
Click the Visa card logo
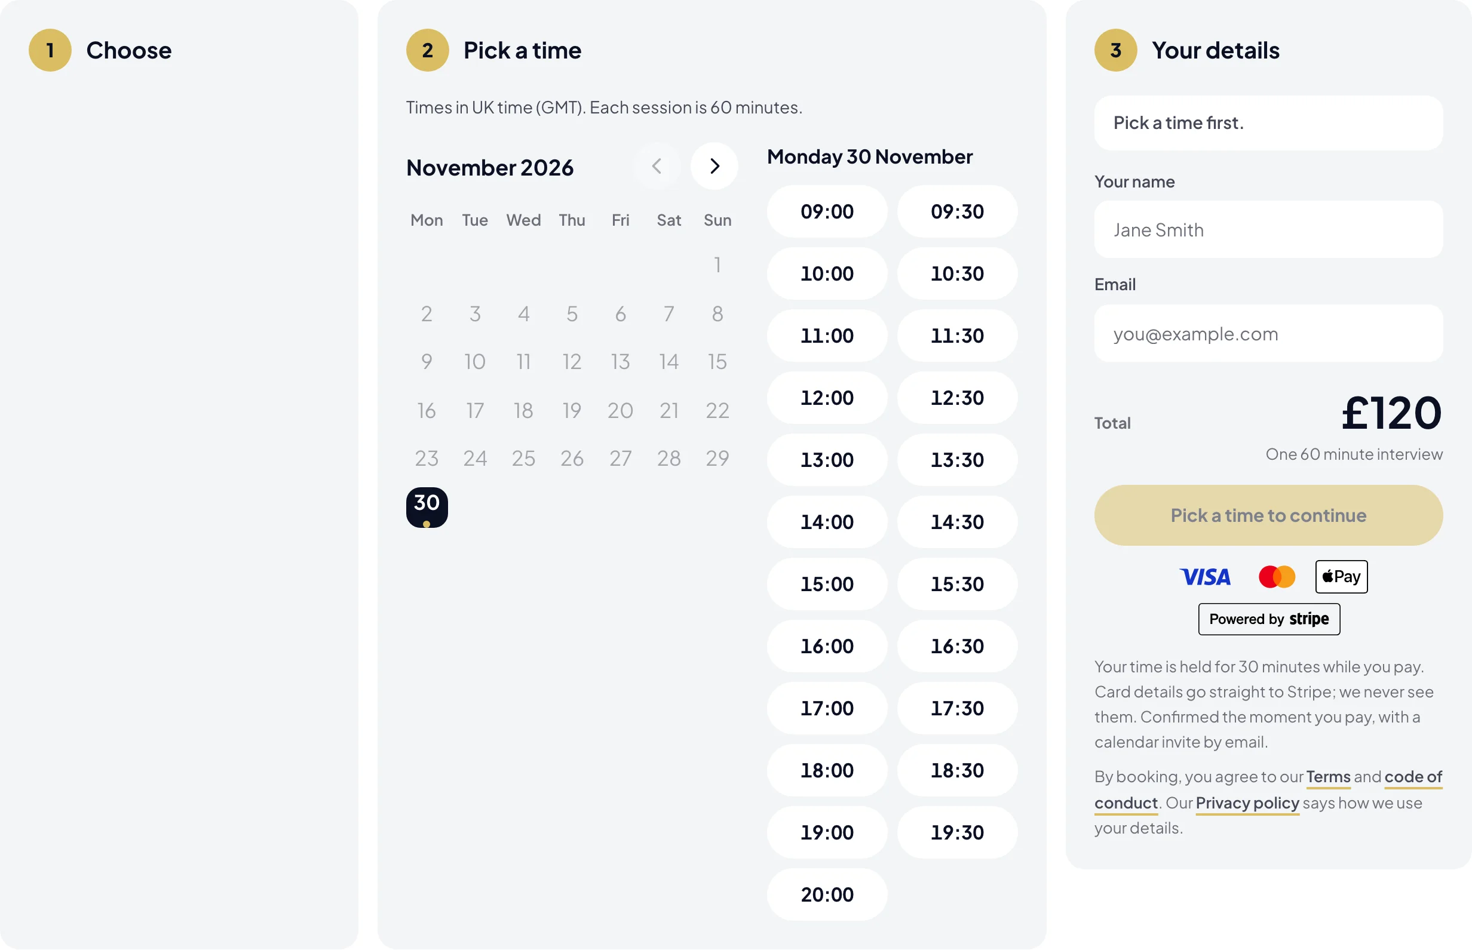click(x=1205, y=577)
